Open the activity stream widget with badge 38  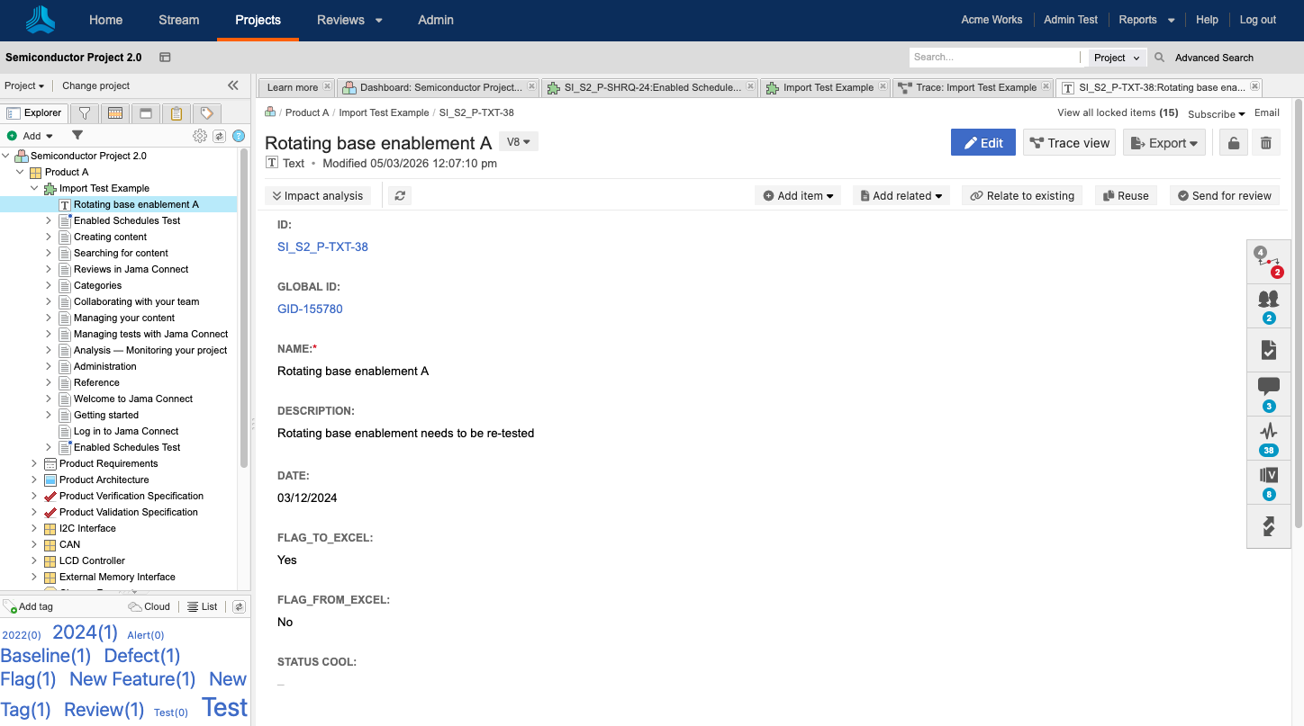1269,438
